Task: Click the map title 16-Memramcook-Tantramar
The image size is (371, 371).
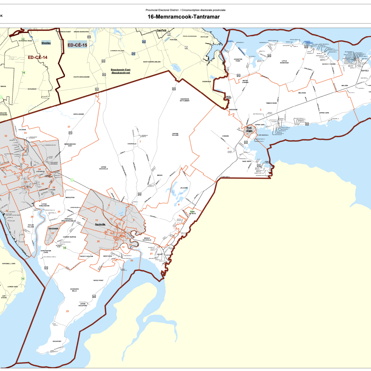Action: point(184,17)
